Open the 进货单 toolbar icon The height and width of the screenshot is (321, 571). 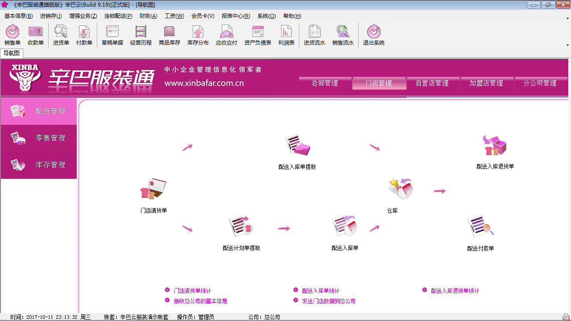tap(61, 36)
